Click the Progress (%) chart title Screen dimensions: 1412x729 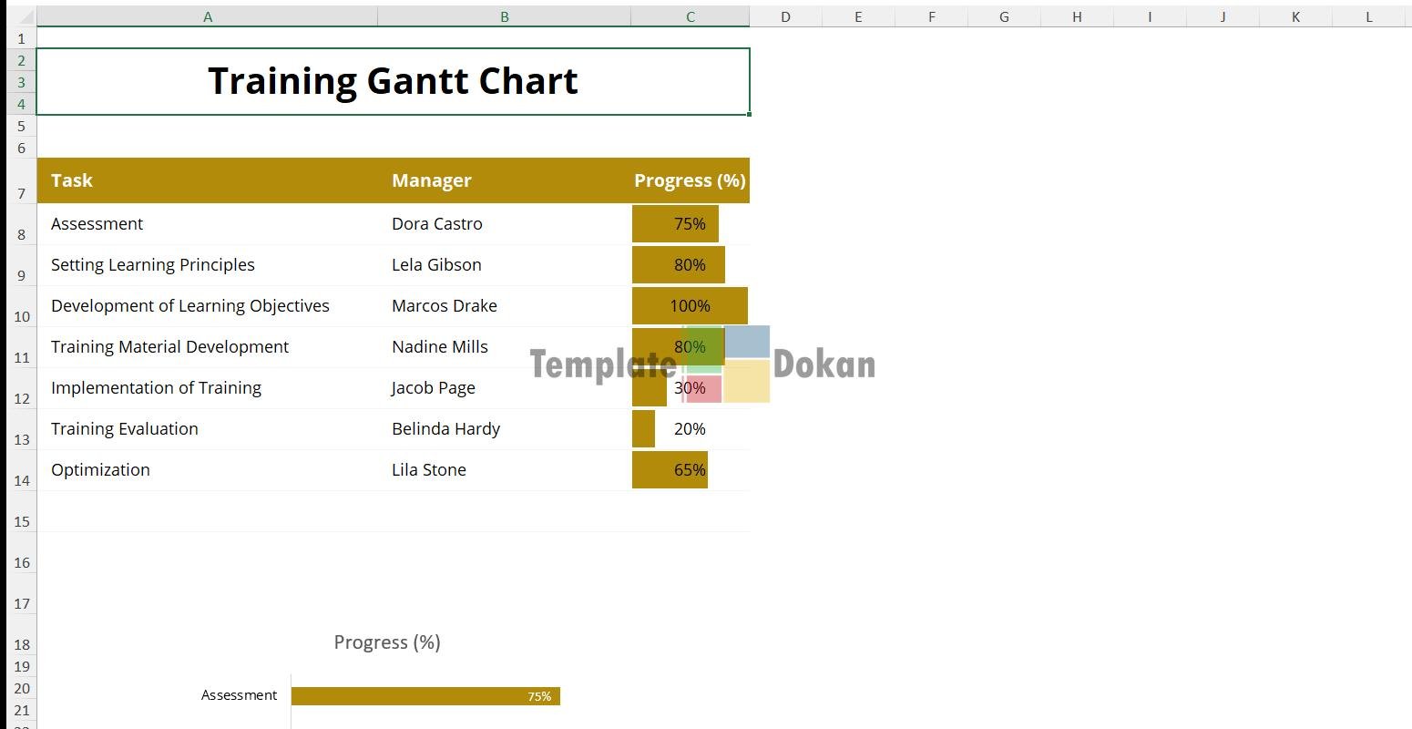pyautogui.click(x=387, y=642)
